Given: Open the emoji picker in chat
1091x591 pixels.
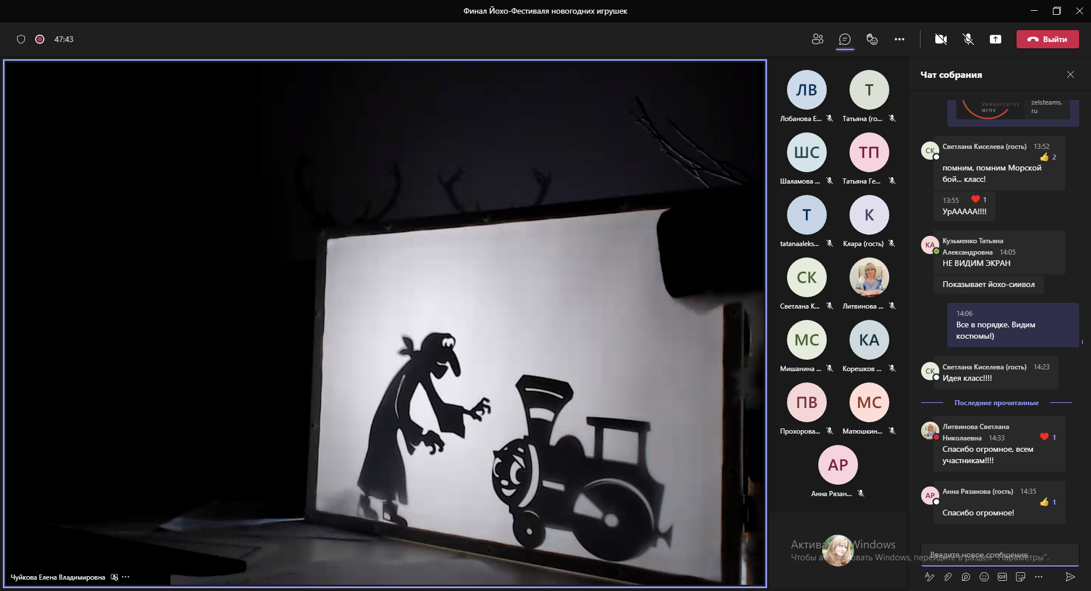Looking at the screenshot, I should (984, 577).
